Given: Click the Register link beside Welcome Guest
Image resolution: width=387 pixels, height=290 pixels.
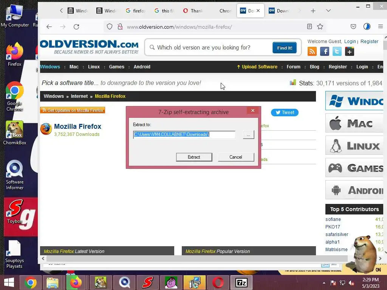Looking at the screenshot, I should 369,42.
